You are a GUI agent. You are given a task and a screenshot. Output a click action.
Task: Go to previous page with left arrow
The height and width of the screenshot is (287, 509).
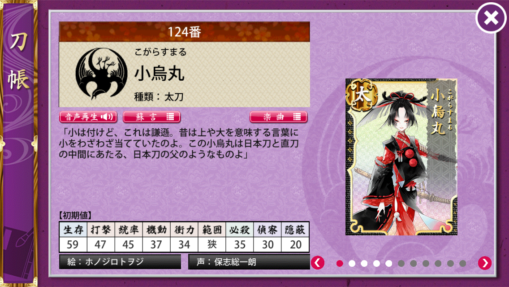[x=318, y=263]
